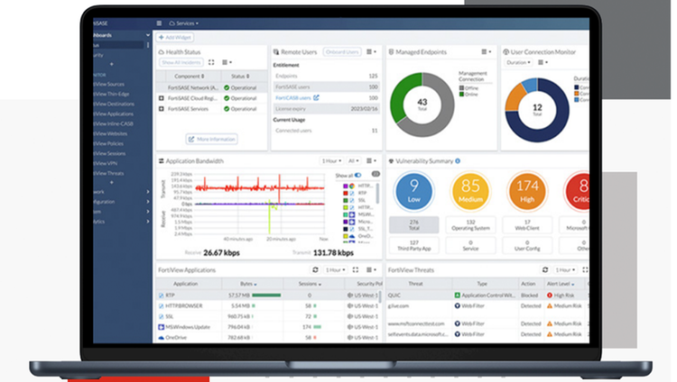Sort by Sessions column
677x382 pixels.
310,284
